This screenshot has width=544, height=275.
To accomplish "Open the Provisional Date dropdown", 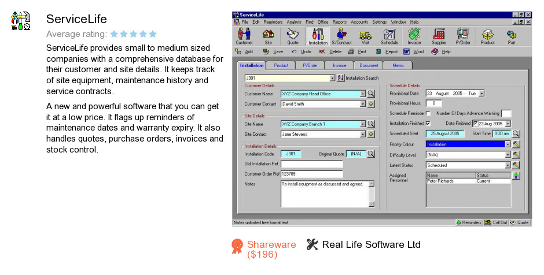I will coord(481,94).
